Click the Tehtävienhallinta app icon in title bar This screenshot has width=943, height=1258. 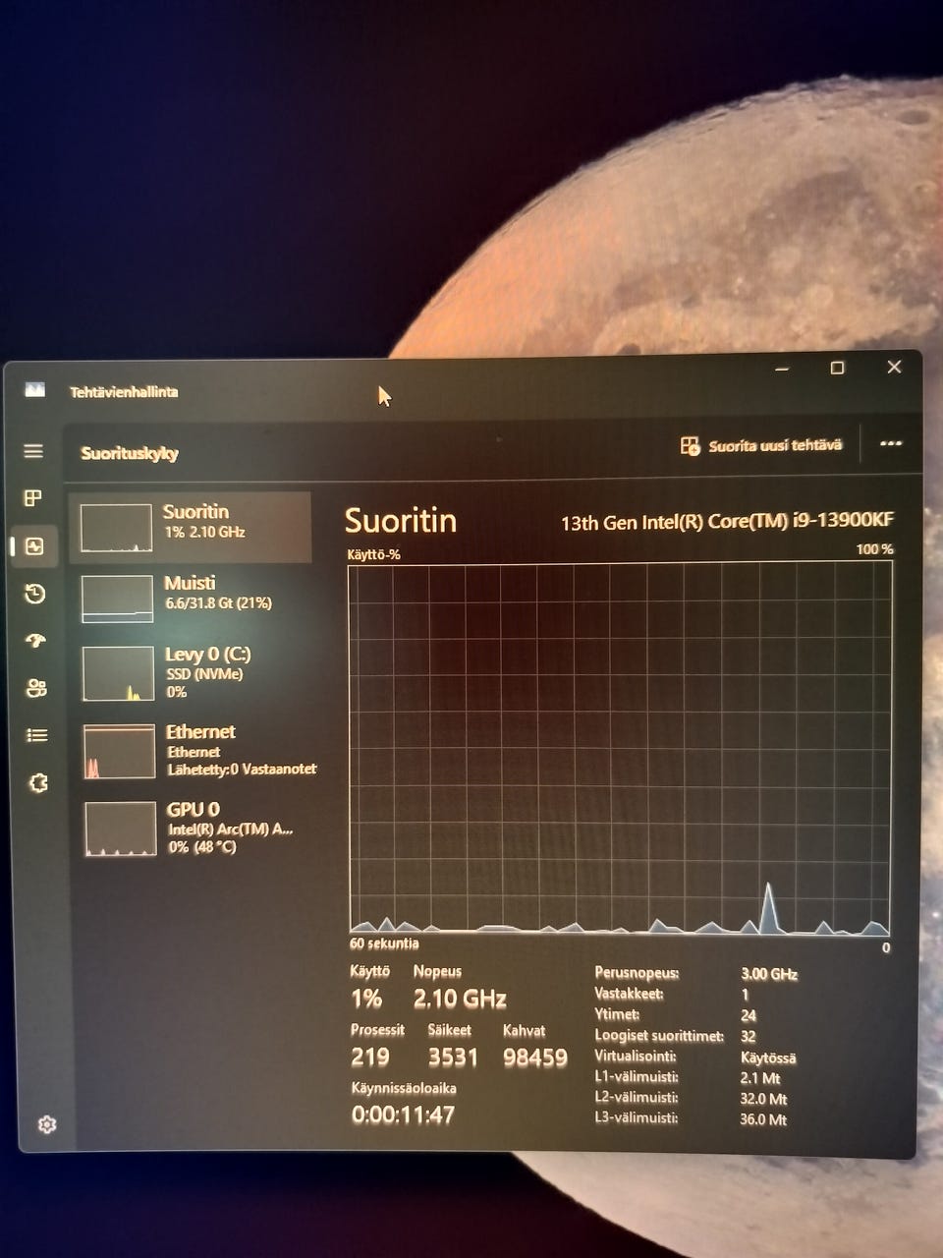[x=35, y=390]
